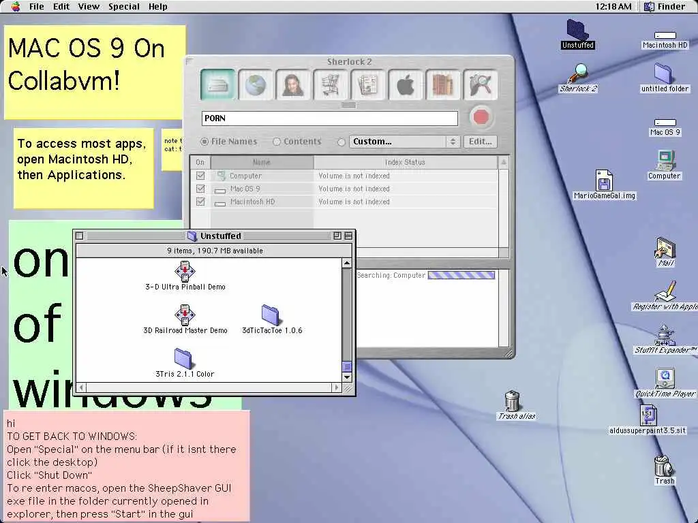This screenshot has height=523, width=698.
Task: Click the Searching Computer progress bar
Action: tap(461, 275)
